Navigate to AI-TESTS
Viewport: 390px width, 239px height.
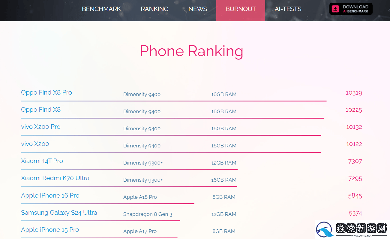pyautogui.click(x=288, y=9)
